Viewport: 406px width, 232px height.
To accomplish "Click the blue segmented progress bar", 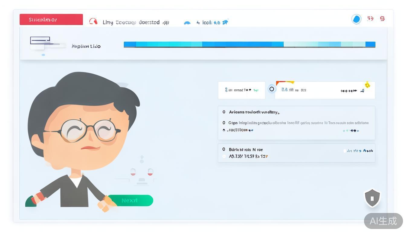I will [x=249, y=44].
